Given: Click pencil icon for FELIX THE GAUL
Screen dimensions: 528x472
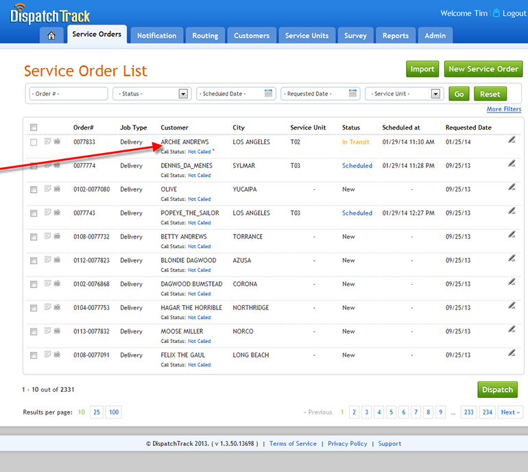Looking at the screenshot, I should (512, 353).
